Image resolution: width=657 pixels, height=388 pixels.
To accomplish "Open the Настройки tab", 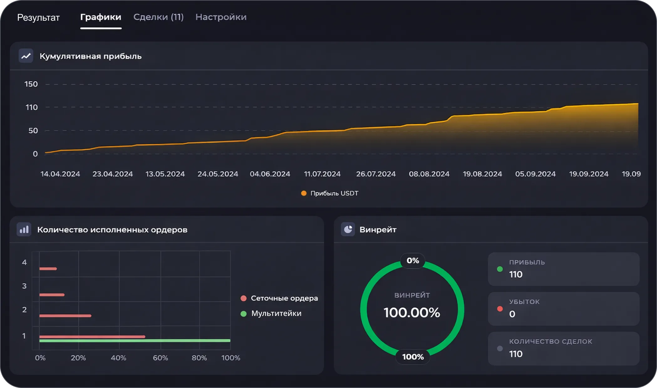I will point(221,17).
